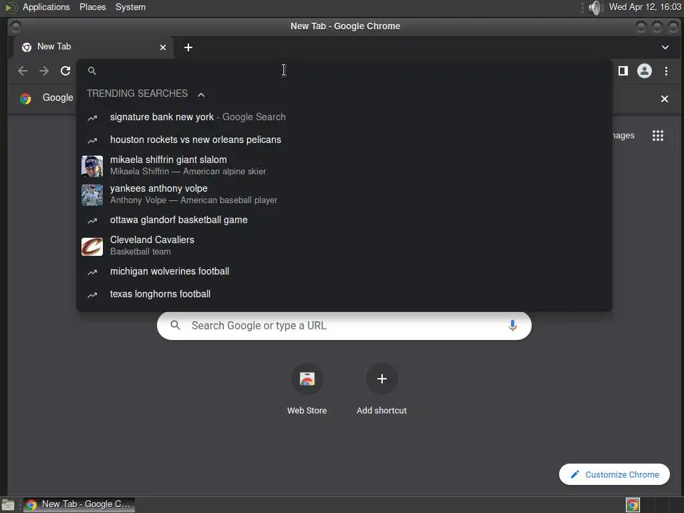Click the Cleveland Cavaliers logo thumbnail
Viewport: 684px width, 513px height.
(x=92, y=246)
